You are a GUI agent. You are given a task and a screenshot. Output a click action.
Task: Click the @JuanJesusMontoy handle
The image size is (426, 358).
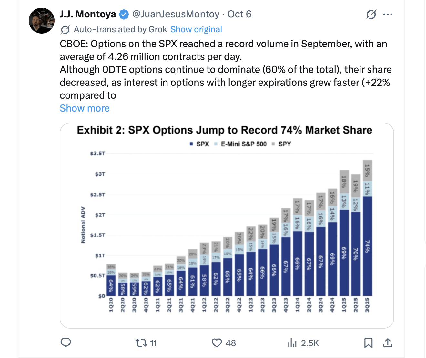point(176,14)
